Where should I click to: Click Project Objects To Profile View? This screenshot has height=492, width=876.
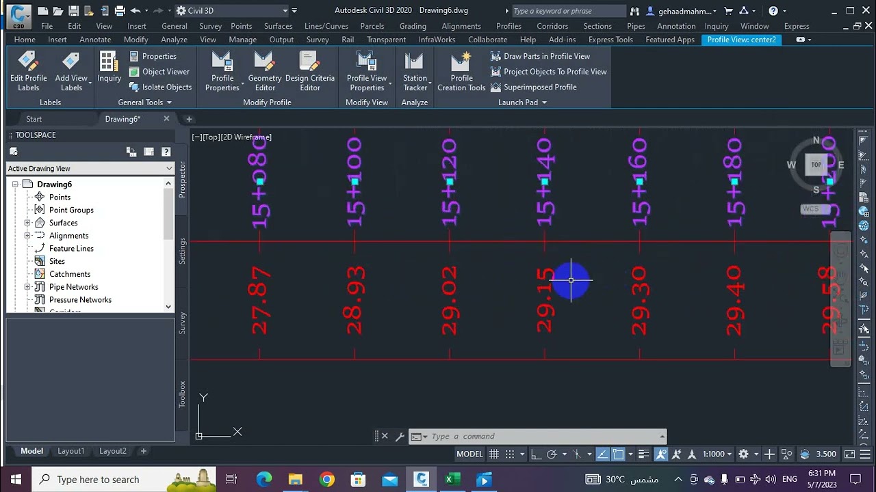(x=548, y=71)
